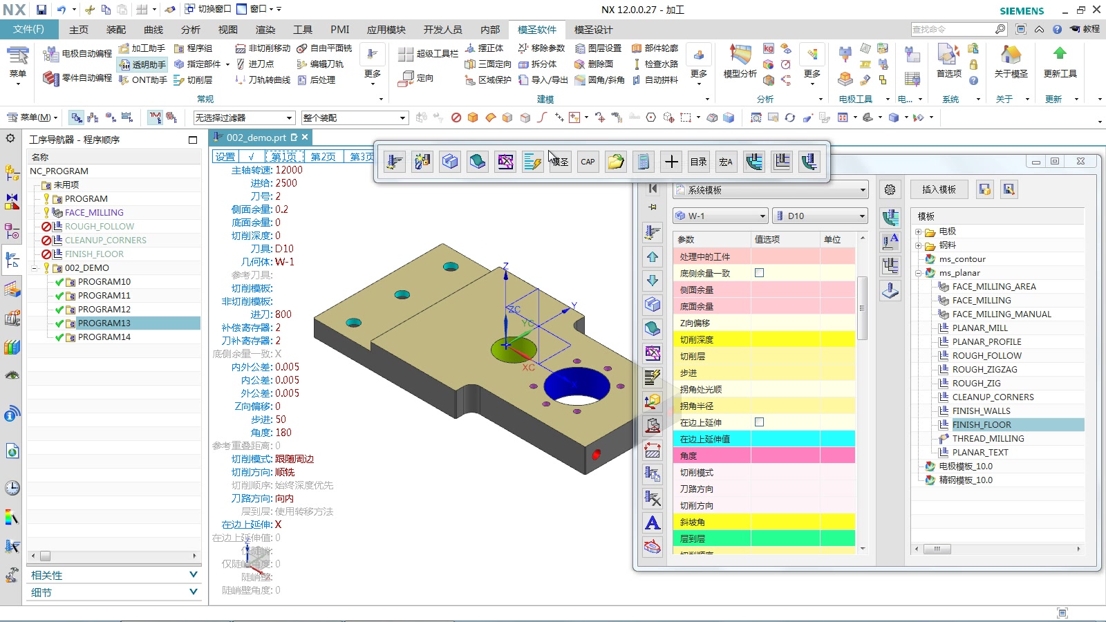Viewport: 1106px width, 622px height.
Task: Collapse the ms_planar tree node
Action: coord(918,273)
